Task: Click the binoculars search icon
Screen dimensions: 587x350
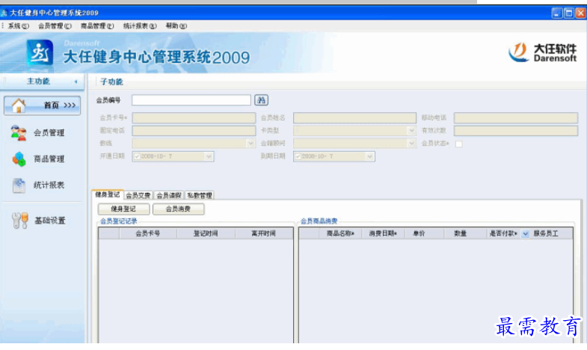Action: [x=261, y=100]
